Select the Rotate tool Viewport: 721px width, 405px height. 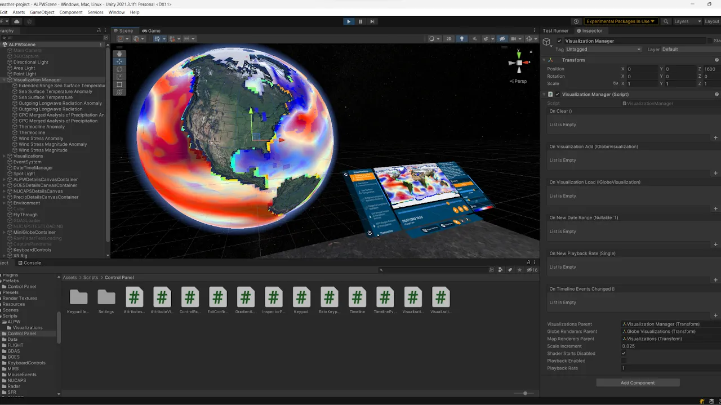pos(119,69)
